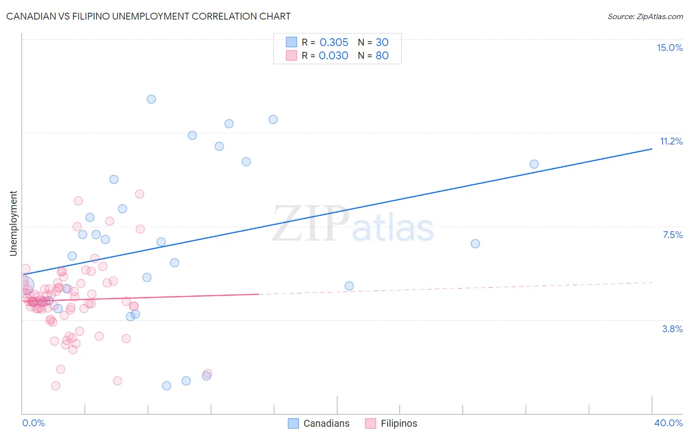The height and width of the screenshot is (437, 689).
Task: Select the highest pink Filipino data point
Action: pos(140,194)
